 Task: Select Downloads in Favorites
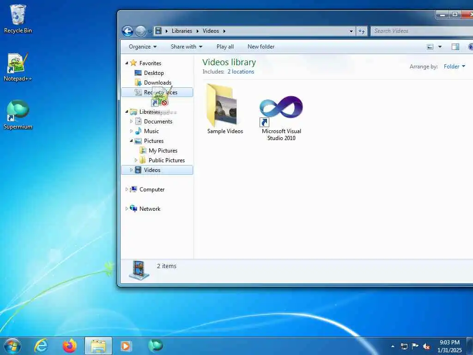click(158, 82)
